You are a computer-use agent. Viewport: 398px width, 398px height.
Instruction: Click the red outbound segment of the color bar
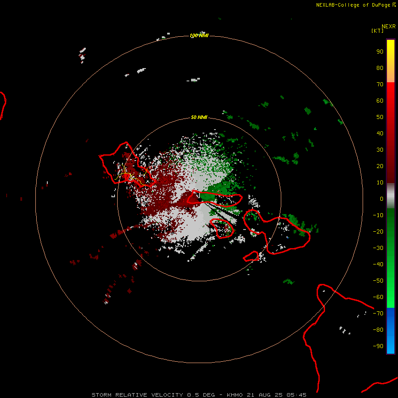(390, 133)
